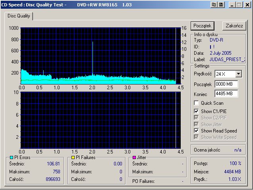
Task: Toggle the Show Jitter checkbox
Action: 196,124
